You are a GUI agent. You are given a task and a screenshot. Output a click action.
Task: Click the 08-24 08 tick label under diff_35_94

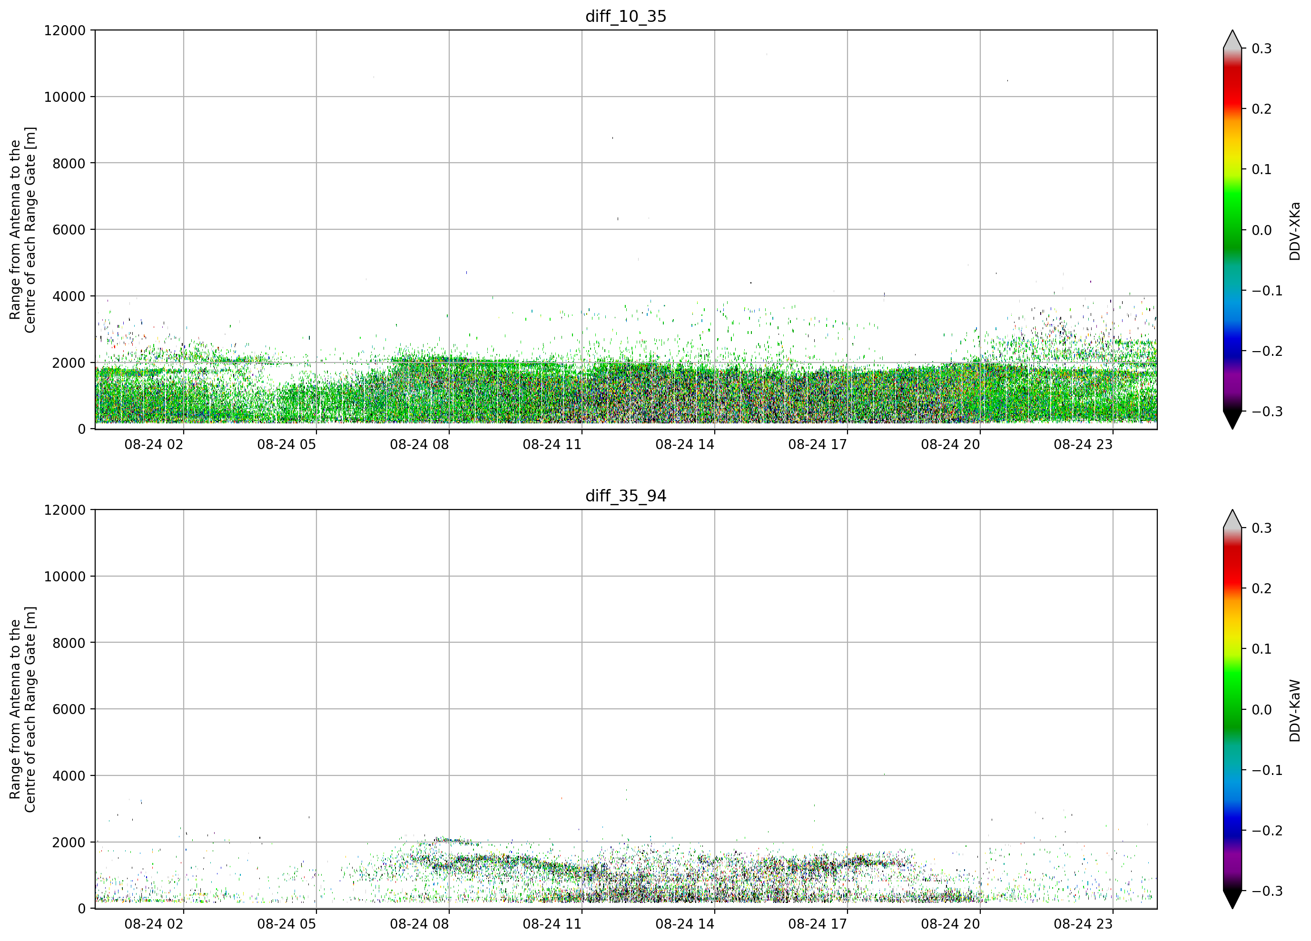pos(419,924)
